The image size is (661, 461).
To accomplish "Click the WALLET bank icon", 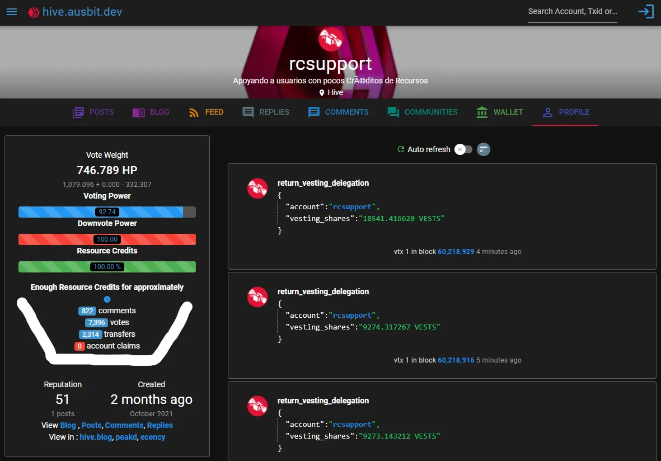I will (482, 112).
